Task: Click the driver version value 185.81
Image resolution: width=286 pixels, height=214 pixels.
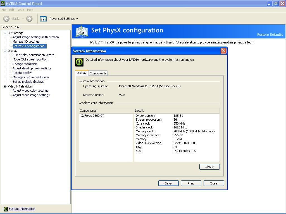Action: pos(178,116)
